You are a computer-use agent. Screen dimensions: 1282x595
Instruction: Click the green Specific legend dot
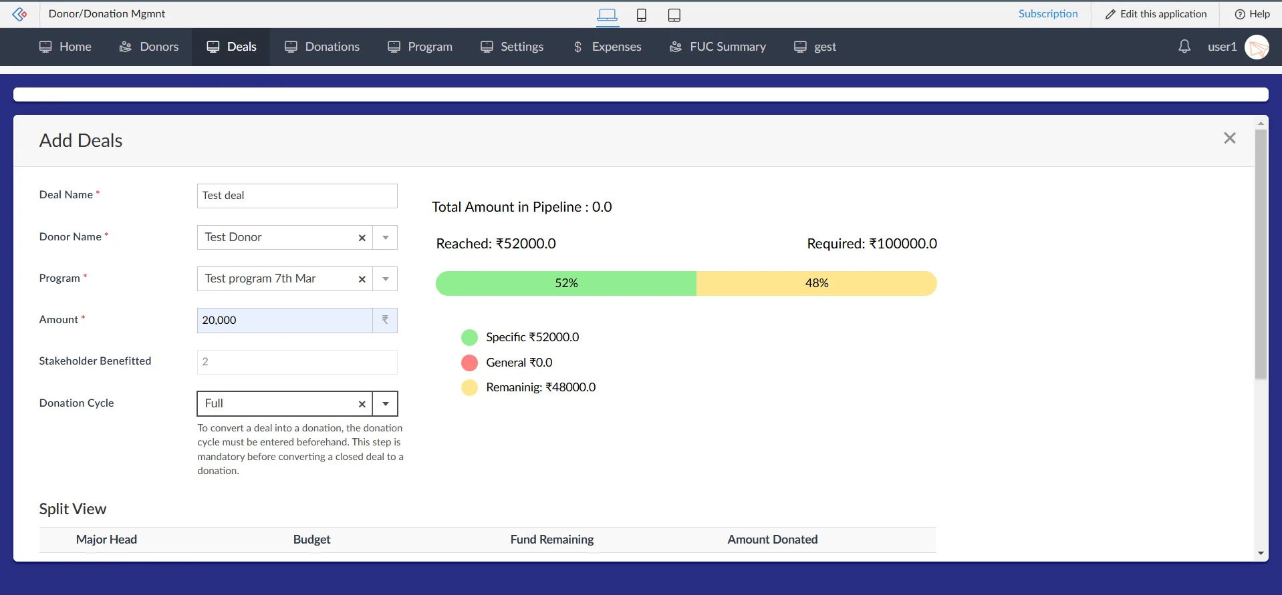[469, 337]
